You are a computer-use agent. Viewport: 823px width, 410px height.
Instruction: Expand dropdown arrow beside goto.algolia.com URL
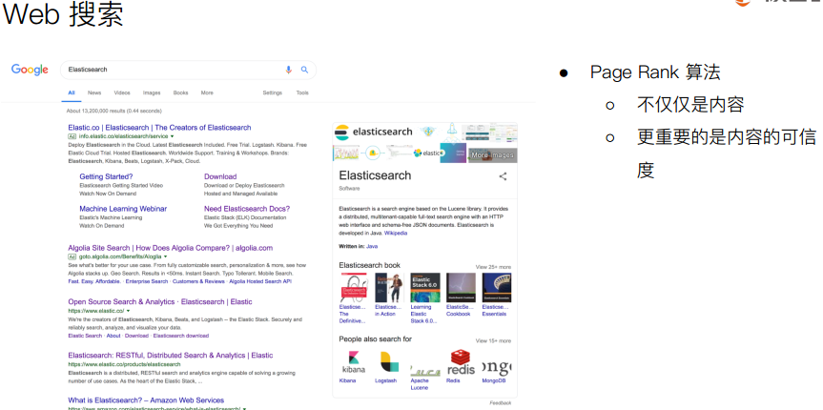click(x=165, y=256)
